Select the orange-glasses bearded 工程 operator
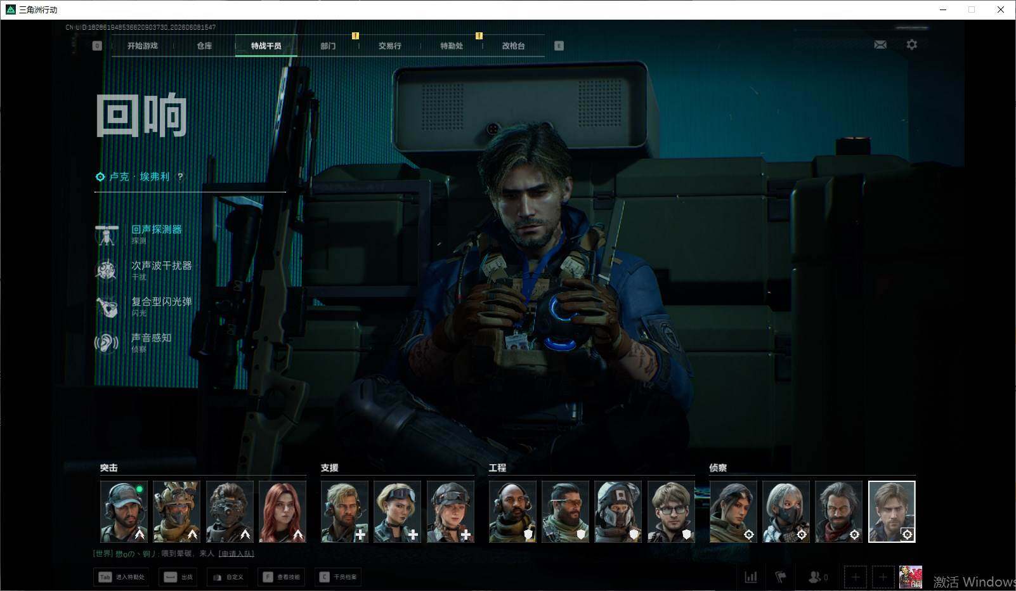The height and width of the screenshot is (591, 1016). tap(565, 512)
